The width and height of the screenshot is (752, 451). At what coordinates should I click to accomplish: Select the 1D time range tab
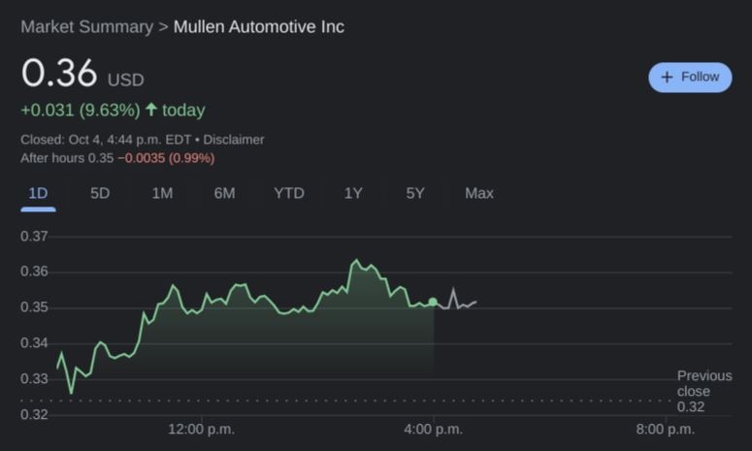pyautogui.click(x=38, y=193)
